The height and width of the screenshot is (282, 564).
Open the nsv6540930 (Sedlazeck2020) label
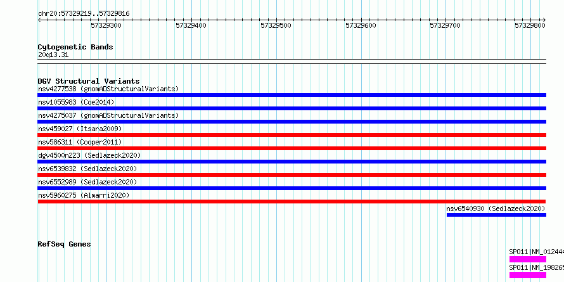click(496, 208)
